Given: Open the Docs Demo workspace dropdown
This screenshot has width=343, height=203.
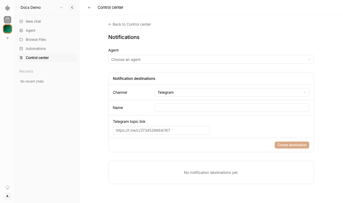Looking at the screenshot, I should pos(42,7).
